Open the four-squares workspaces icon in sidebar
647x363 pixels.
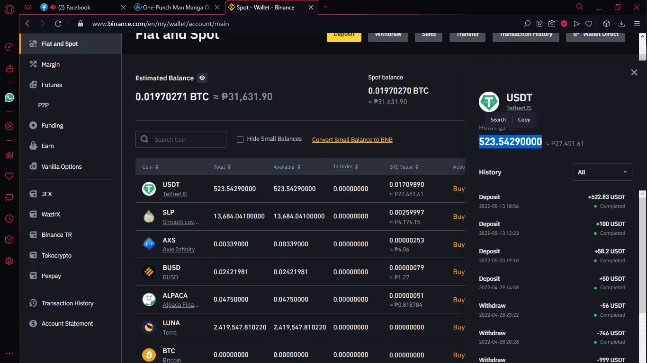9,155
